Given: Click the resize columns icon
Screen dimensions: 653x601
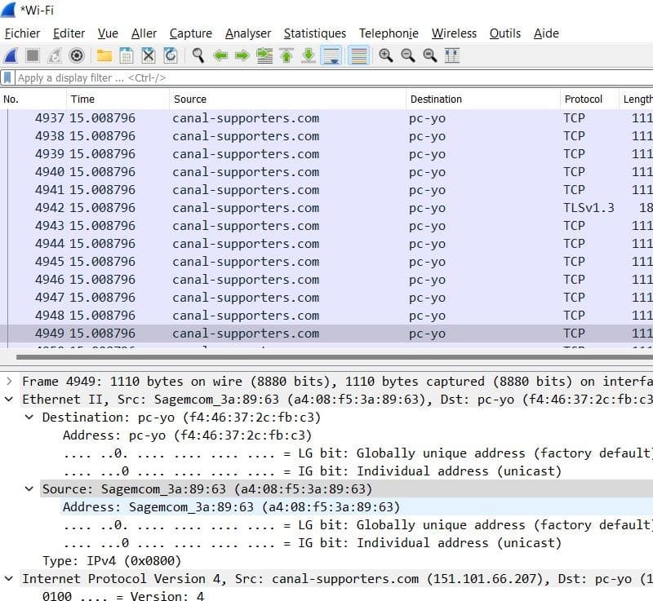Looking at the screenshot, I should (451, 55).
